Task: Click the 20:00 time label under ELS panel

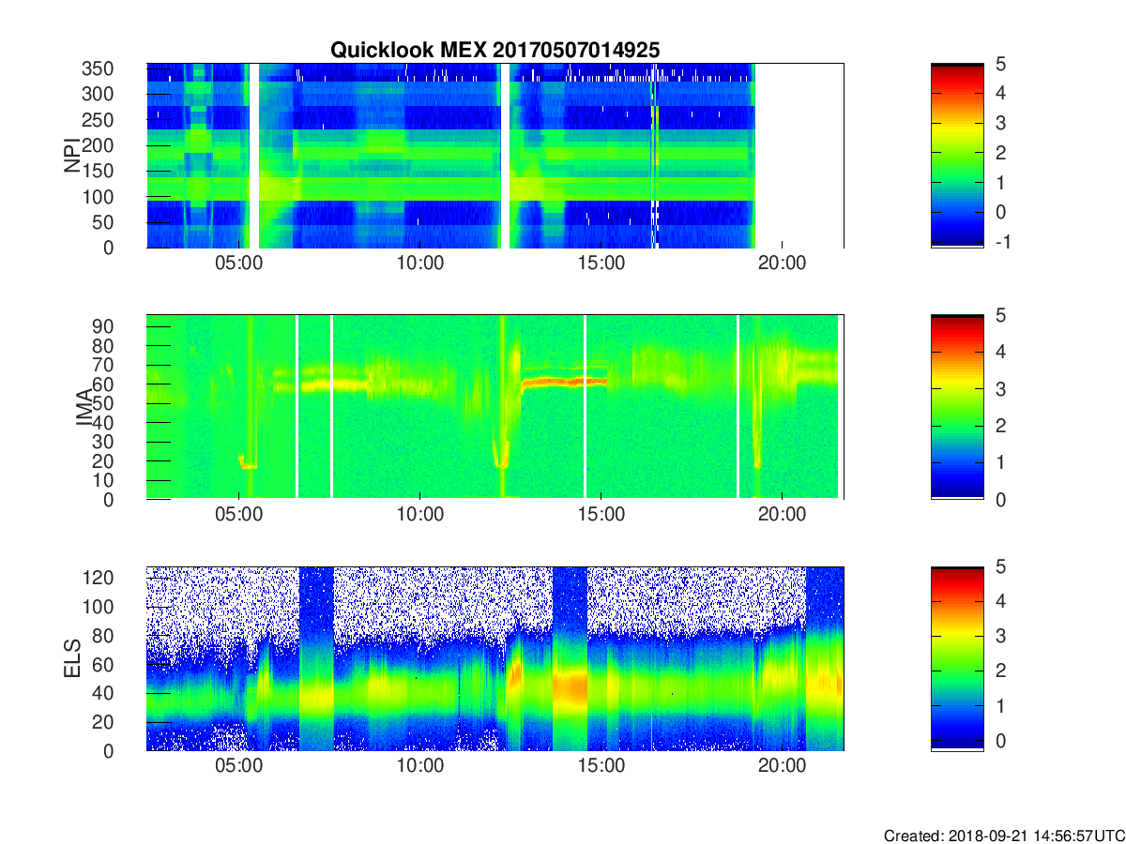Action: point(782,766)
